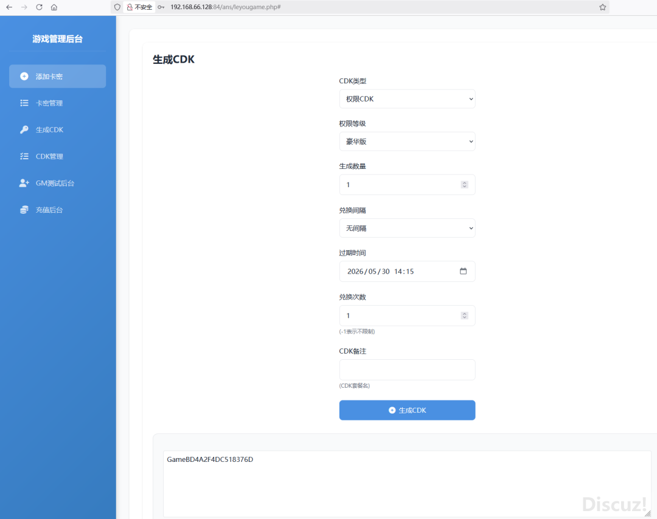This screenshot has width=657, height=519.
Task: Click into the CDK备注 input field
Action: coord(407,369)
